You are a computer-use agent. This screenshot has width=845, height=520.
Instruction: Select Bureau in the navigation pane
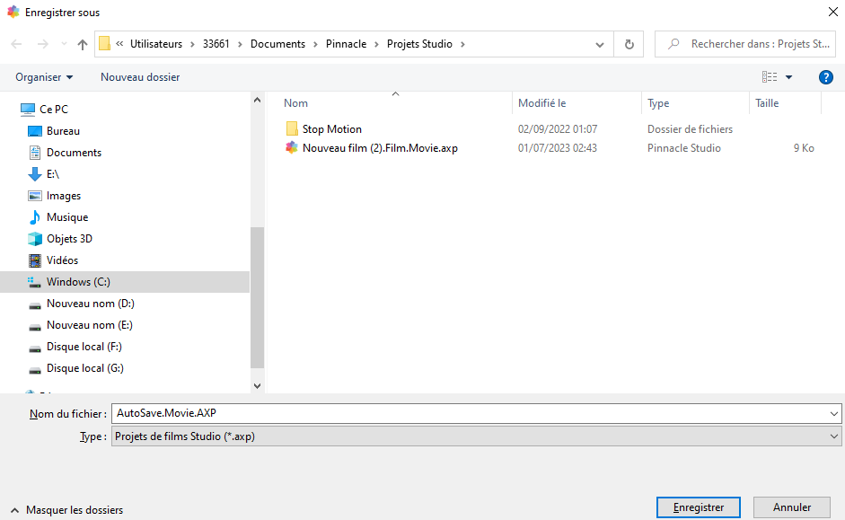(63, 131)
